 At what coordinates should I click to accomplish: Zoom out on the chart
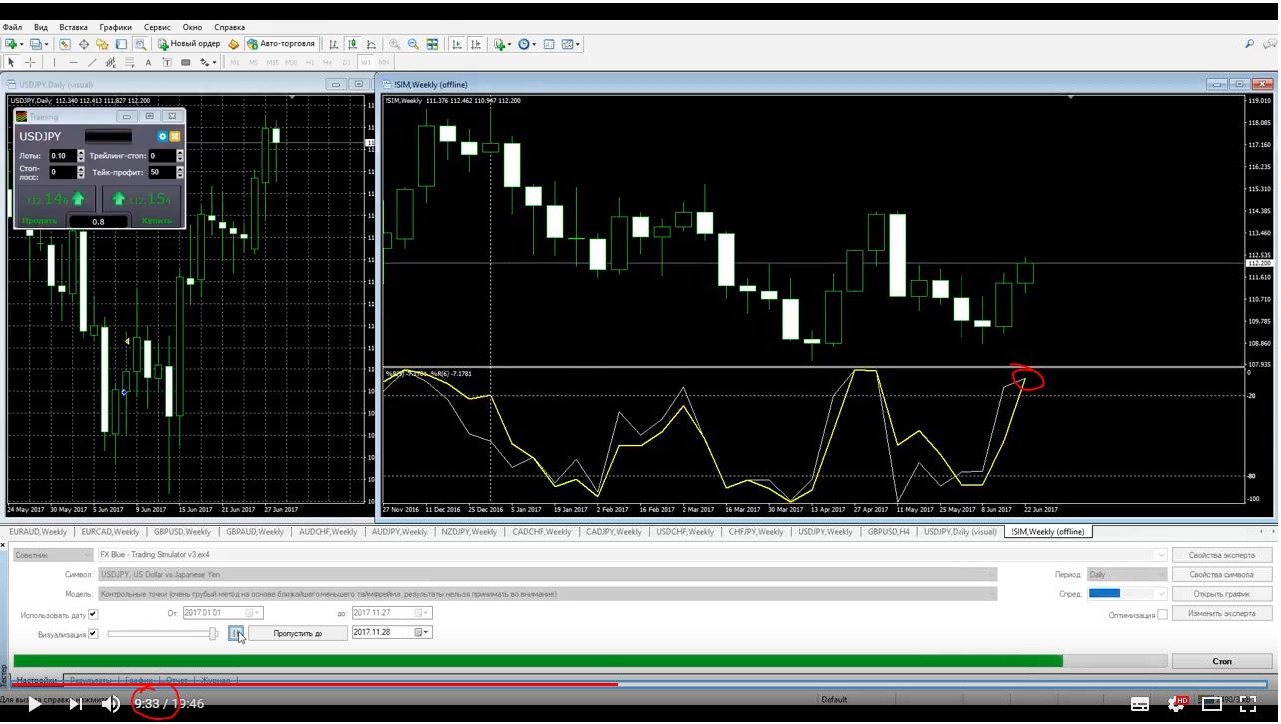[413, 44]
